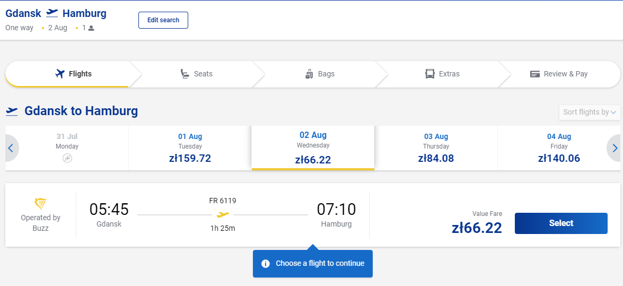Pick 01 Aug Tuesday date tab
The height and width of the screenshot is (286, 623).
tap(190, 148)
